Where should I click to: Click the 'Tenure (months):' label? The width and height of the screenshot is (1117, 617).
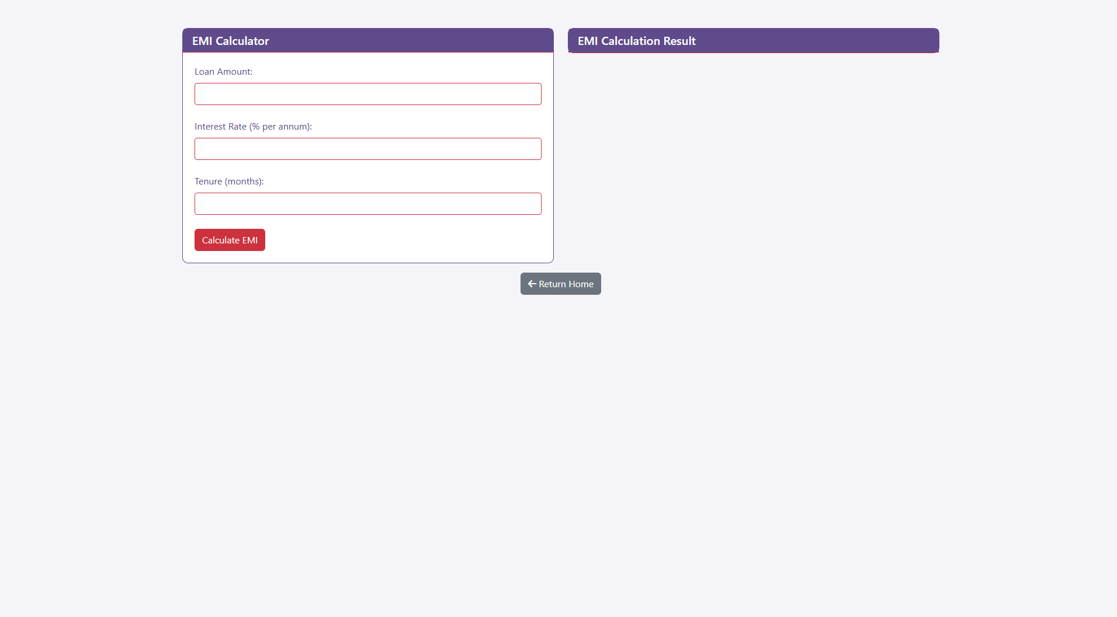tap(229, 182)
